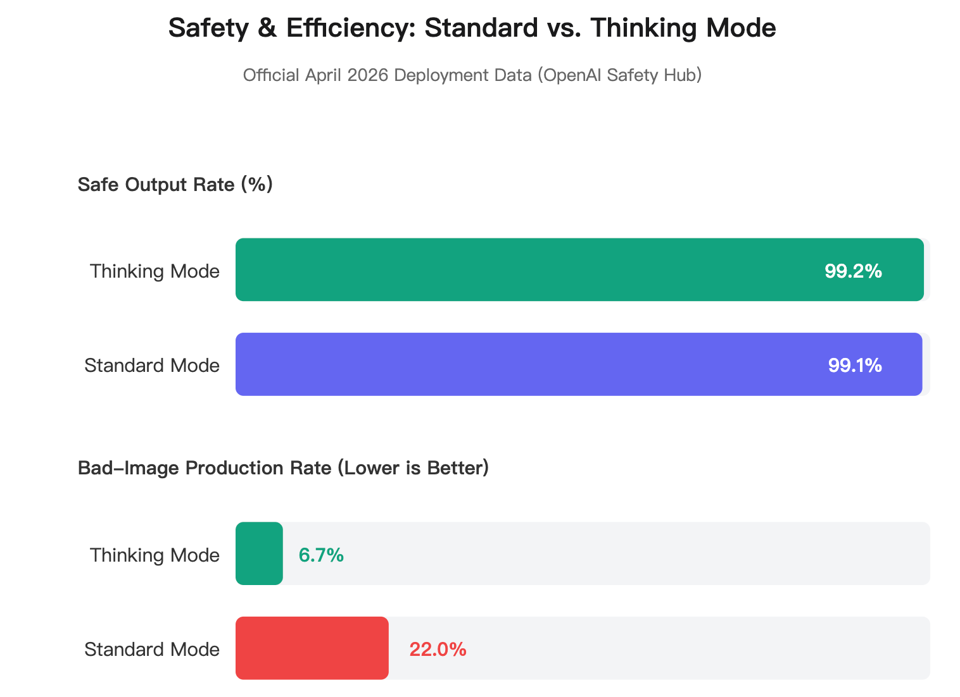Viewport: 960px width, 697px height.
Task: Click Standard Mode label under Safe Output Rate
Action: click(x=152, y=365)
